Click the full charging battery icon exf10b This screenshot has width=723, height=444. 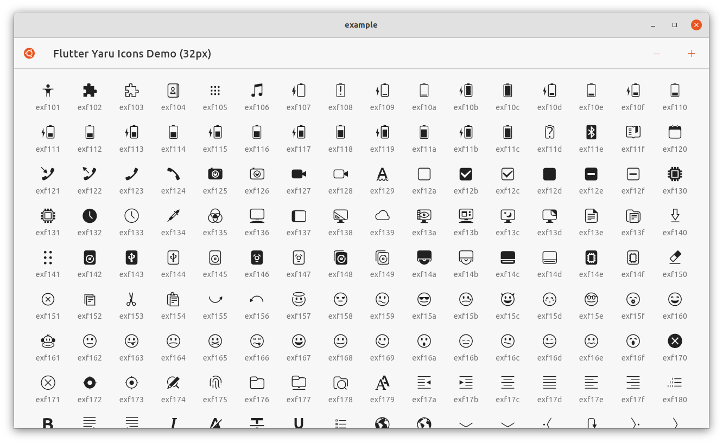coord(466,90)
